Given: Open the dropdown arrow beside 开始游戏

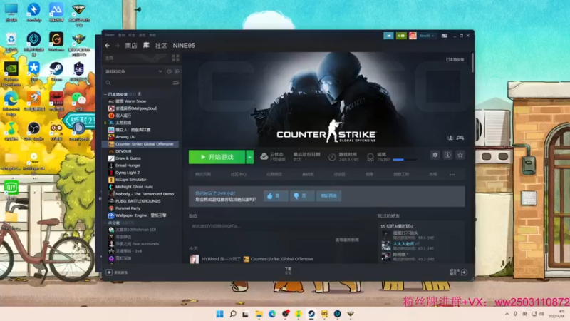Looking at the screenshot, I should click(x=250, y=157).
